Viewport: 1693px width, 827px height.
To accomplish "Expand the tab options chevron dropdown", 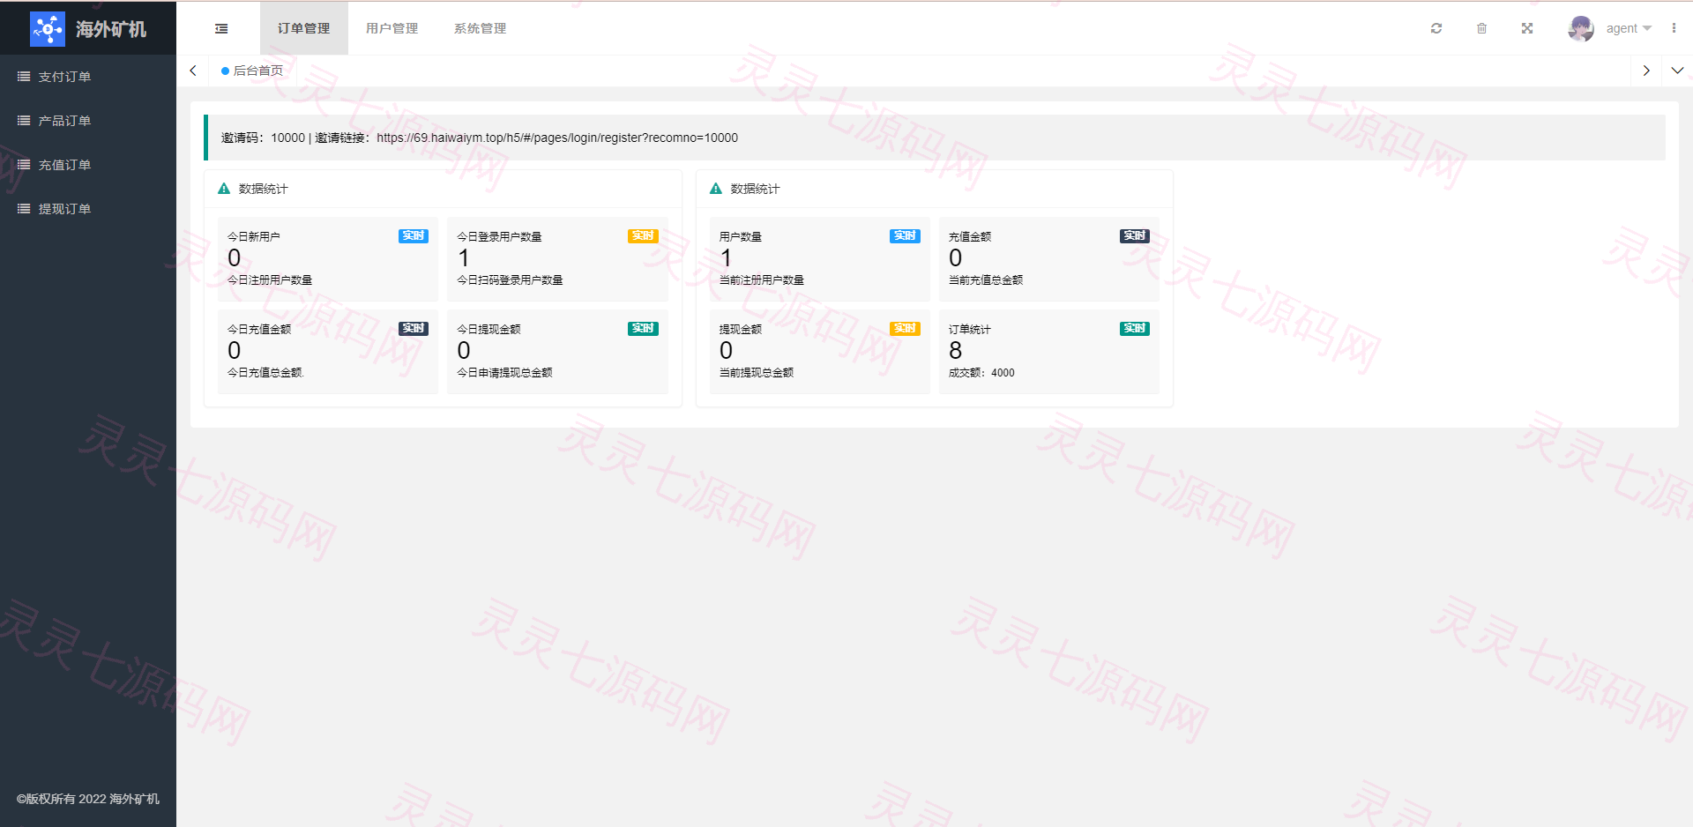I will [x=1677, y=71].
